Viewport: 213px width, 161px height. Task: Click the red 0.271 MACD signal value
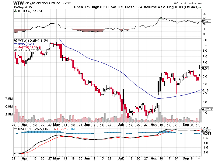click(62, 129)
